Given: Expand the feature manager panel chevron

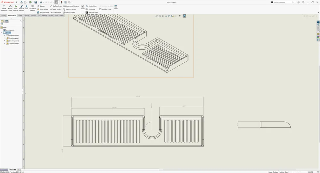Looking at the screenshot, I should tap(21, 21).
